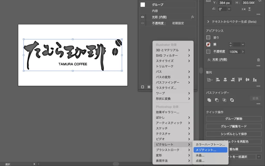The image size is (265, 166).
Task: Click the Pathfinder minus front icon
Action: pyautogui.click(x=217, y=100)
